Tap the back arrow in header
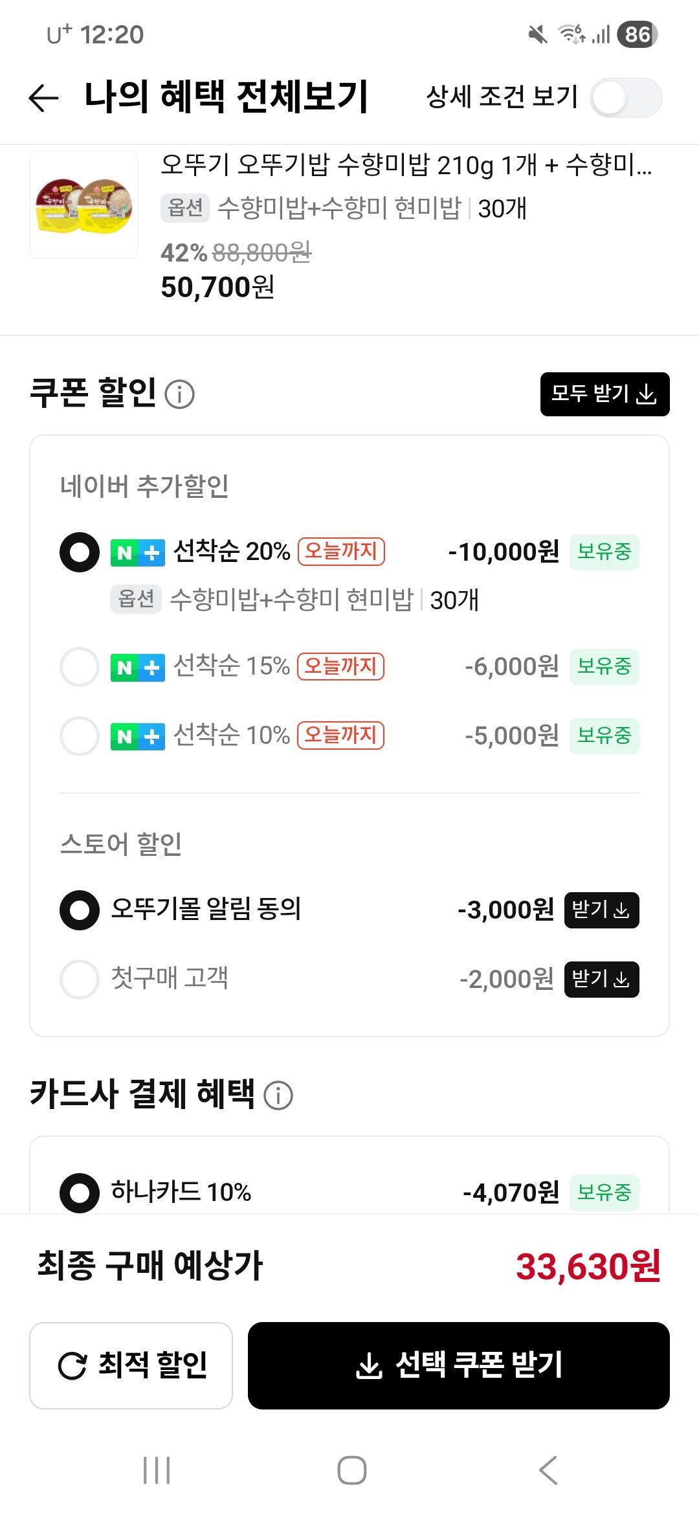Viewport: 699px width, 1515px height. [x=44, y=98]
